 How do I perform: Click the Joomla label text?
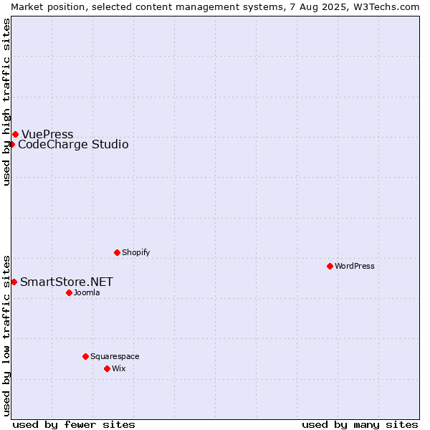click(87, 292)
